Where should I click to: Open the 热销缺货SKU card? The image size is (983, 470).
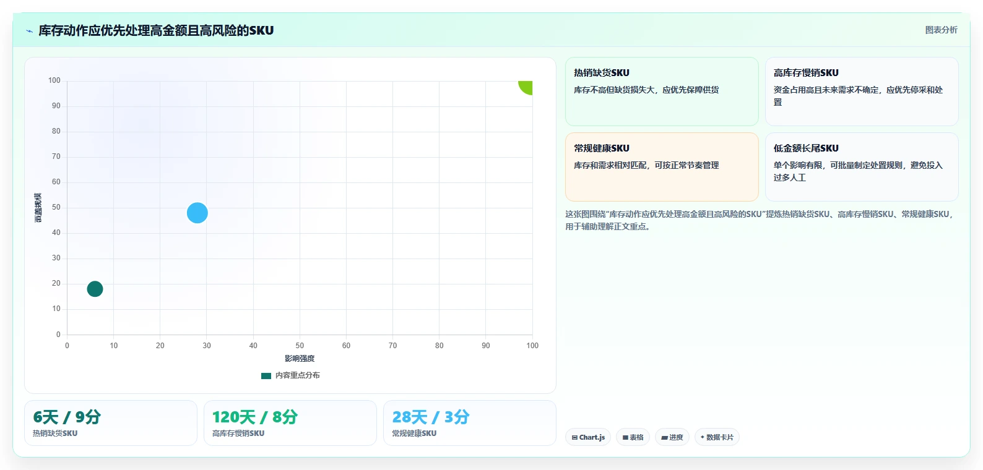click(x=662, y=92)
